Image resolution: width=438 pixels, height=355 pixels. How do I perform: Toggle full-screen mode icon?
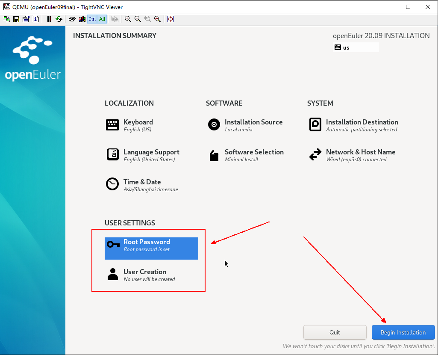(170, 19)
